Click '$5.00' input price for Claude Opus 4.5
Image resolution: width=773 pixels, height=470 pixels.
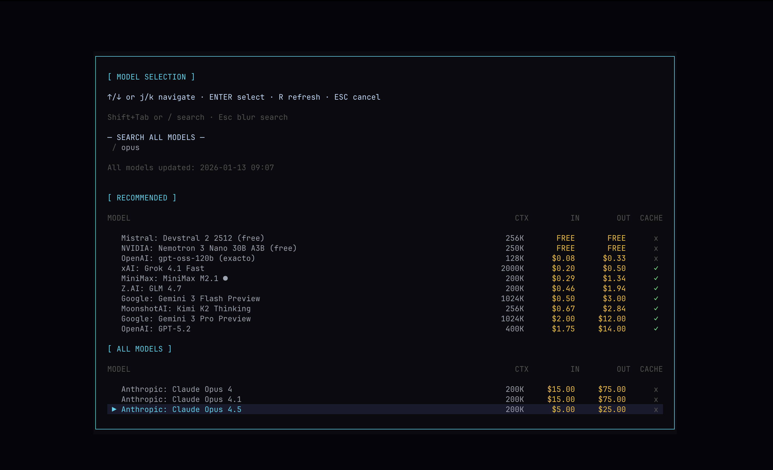pyautogui.click(x=563, y=409)
